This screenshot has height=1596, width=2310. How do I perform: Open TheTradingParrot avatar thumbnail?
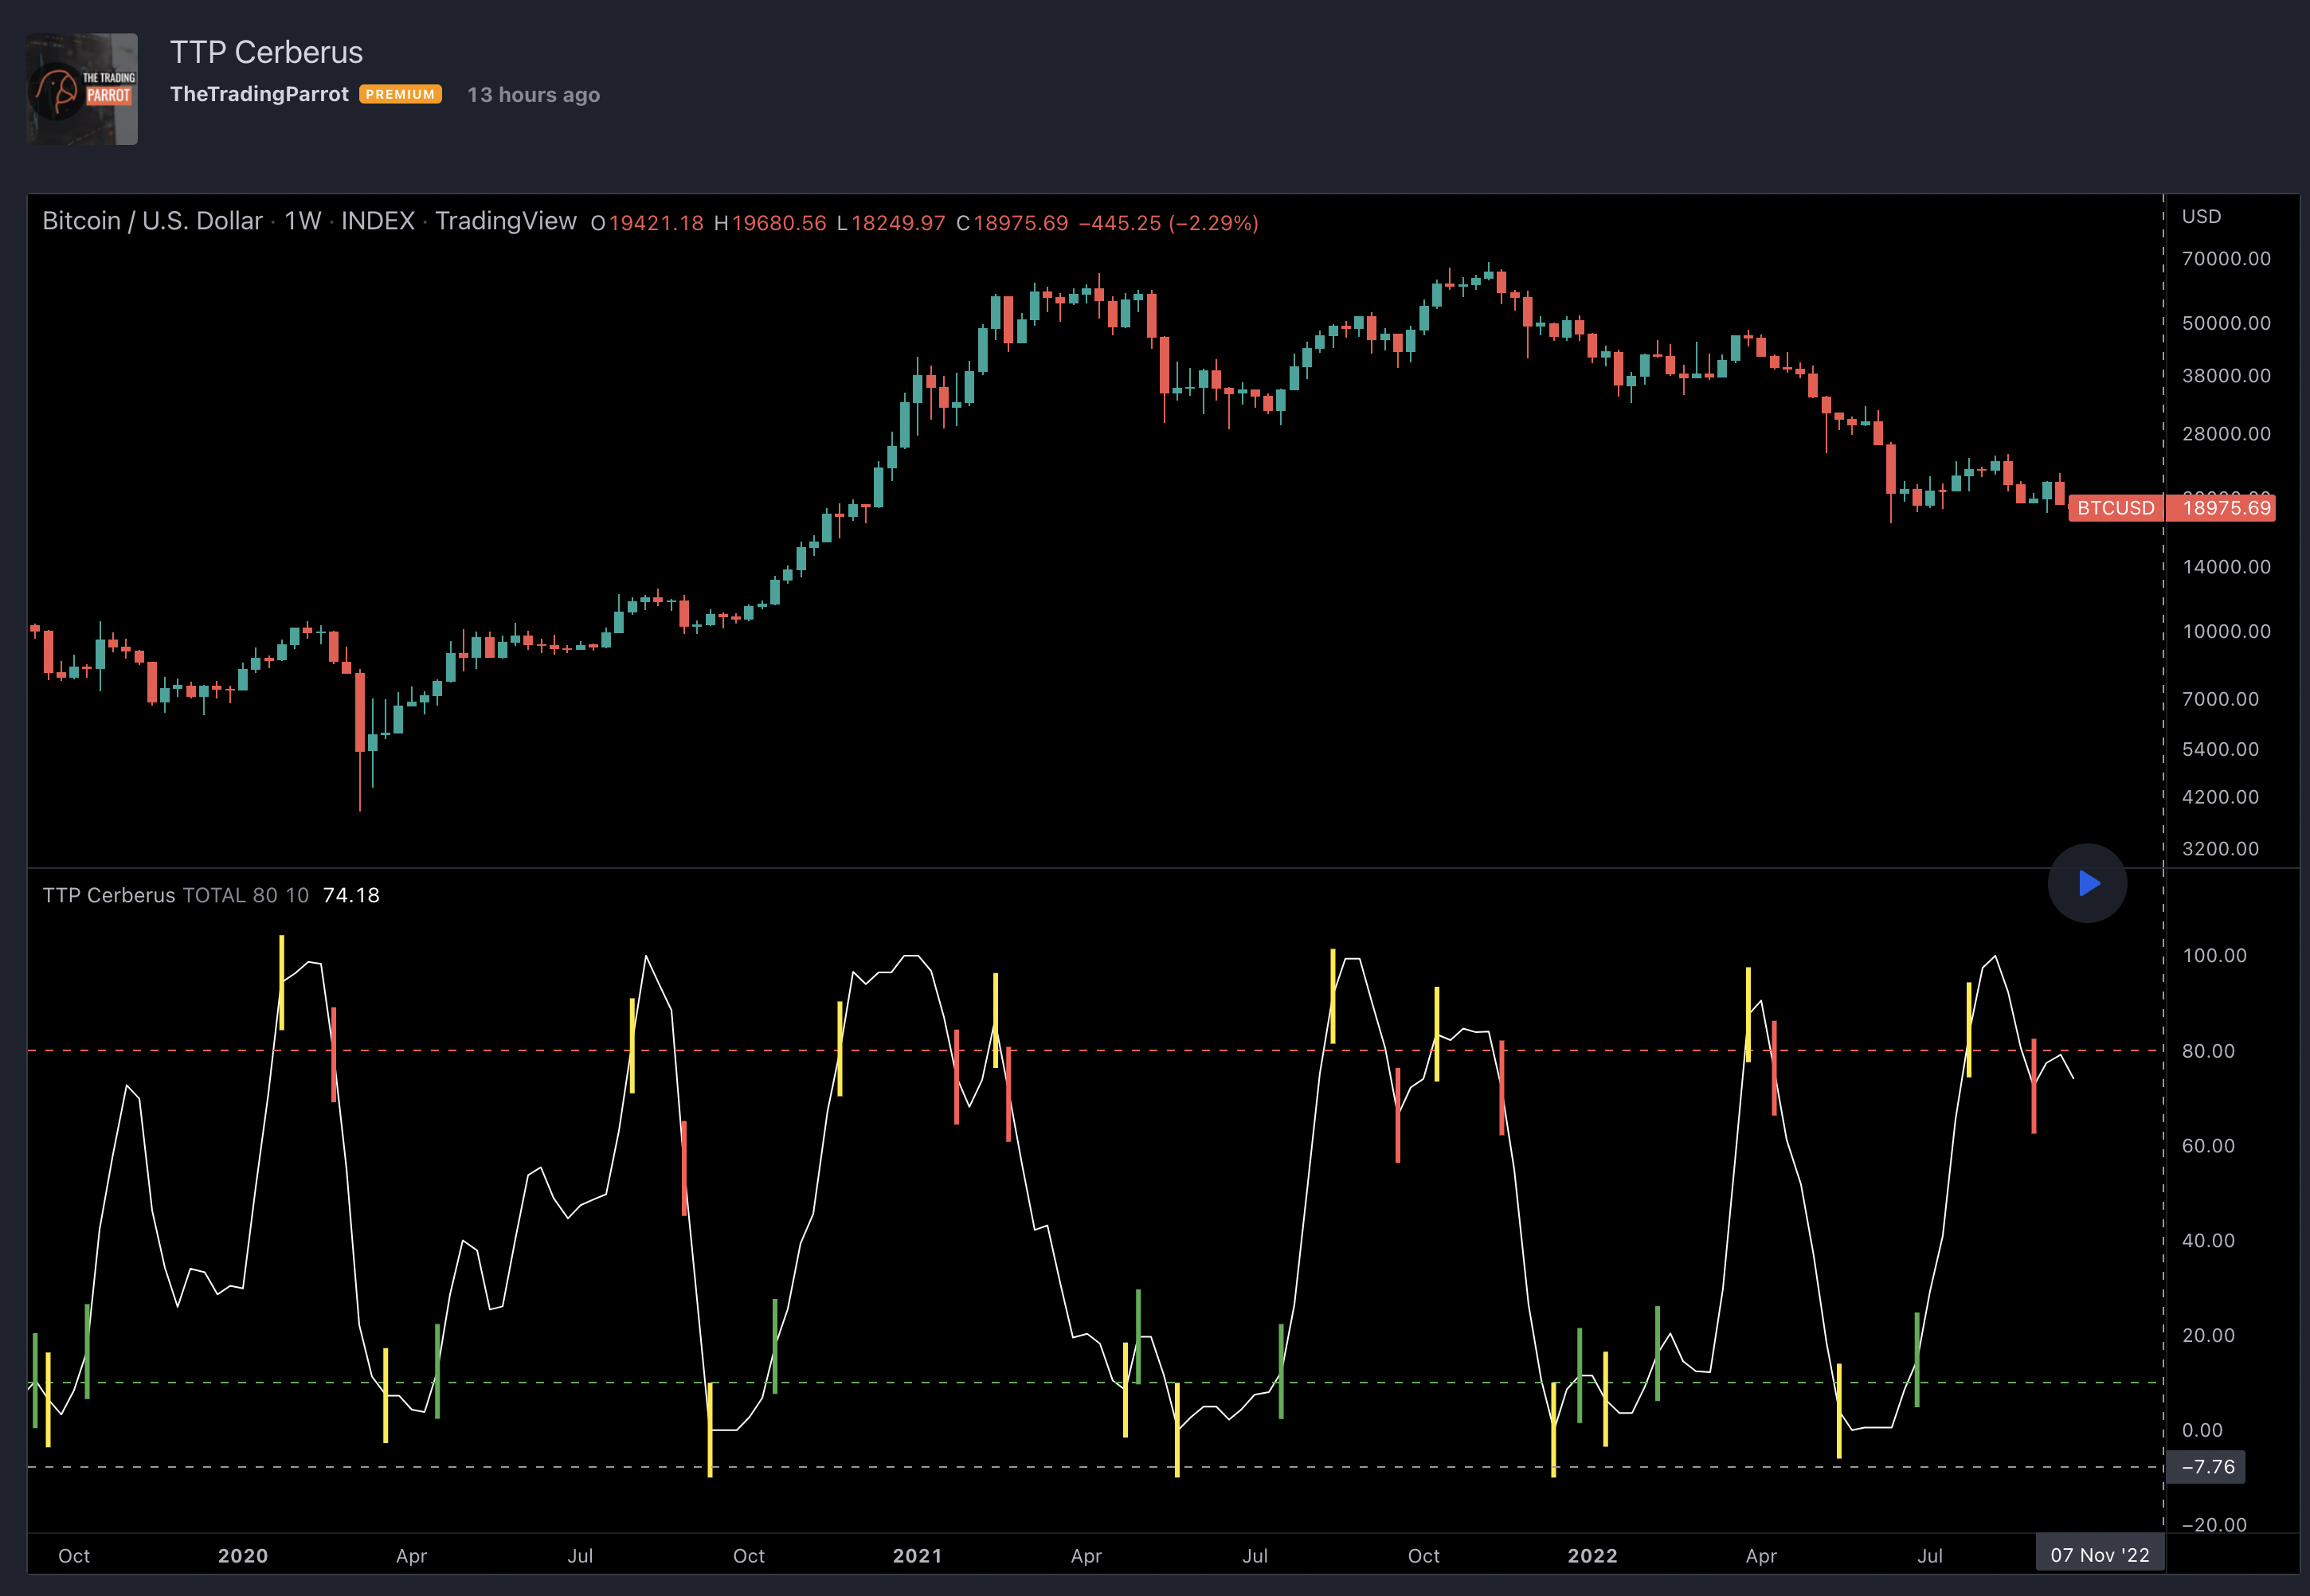point(82,89)
